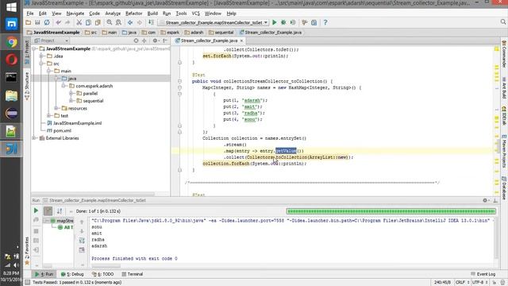
Task: Open Run panel settings gear
Action: click(485, 200)
